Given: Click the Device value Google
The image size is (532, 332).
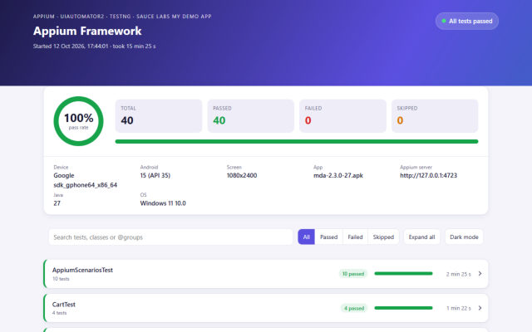Looking at the screenshot, I should click(x=64, y=175).
